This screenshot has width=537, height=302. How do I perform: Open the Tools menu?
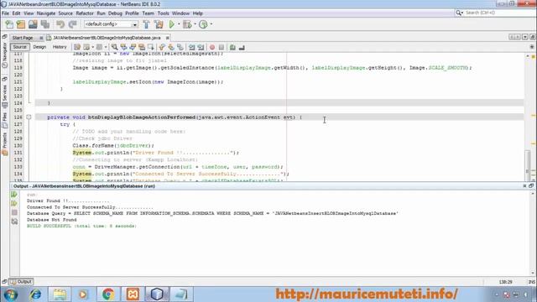click(x=163, y=13)
